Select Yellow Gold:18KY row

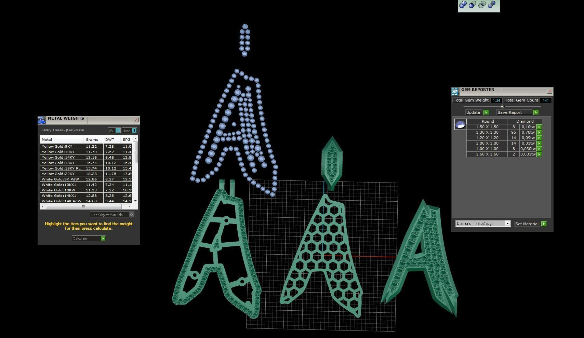point(86,163)
